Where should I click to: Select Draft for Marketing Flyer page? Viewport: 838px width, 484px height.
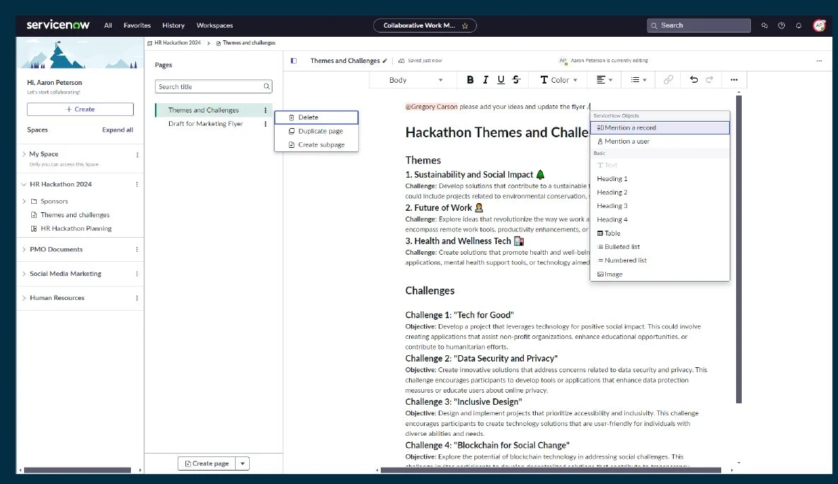(205, 124)
